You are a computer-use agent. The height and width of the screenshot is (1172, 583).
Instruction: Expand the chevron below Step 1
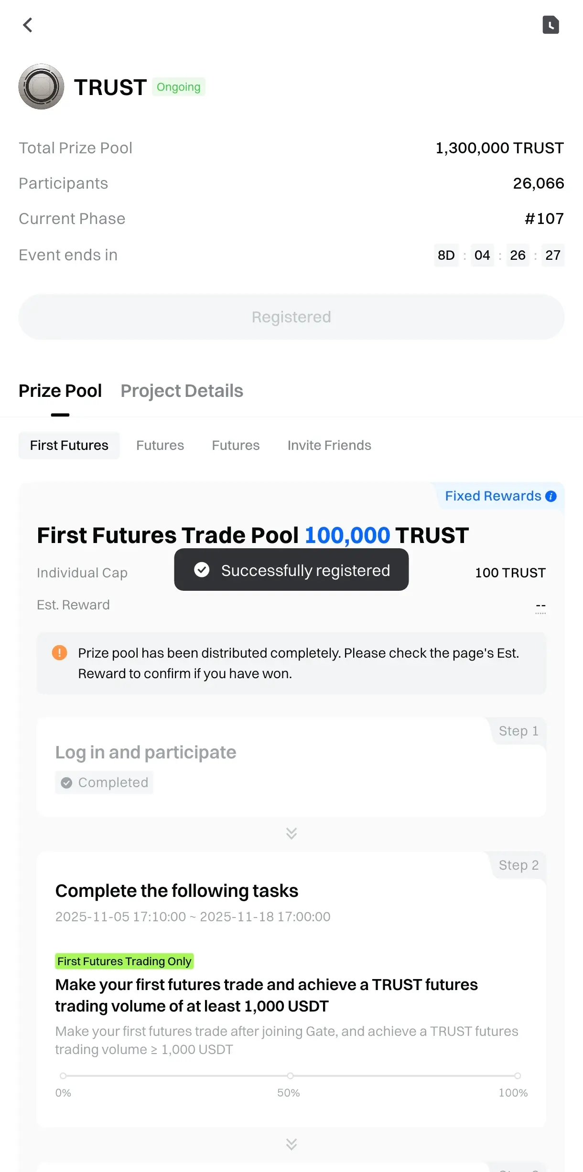[291, 833]
